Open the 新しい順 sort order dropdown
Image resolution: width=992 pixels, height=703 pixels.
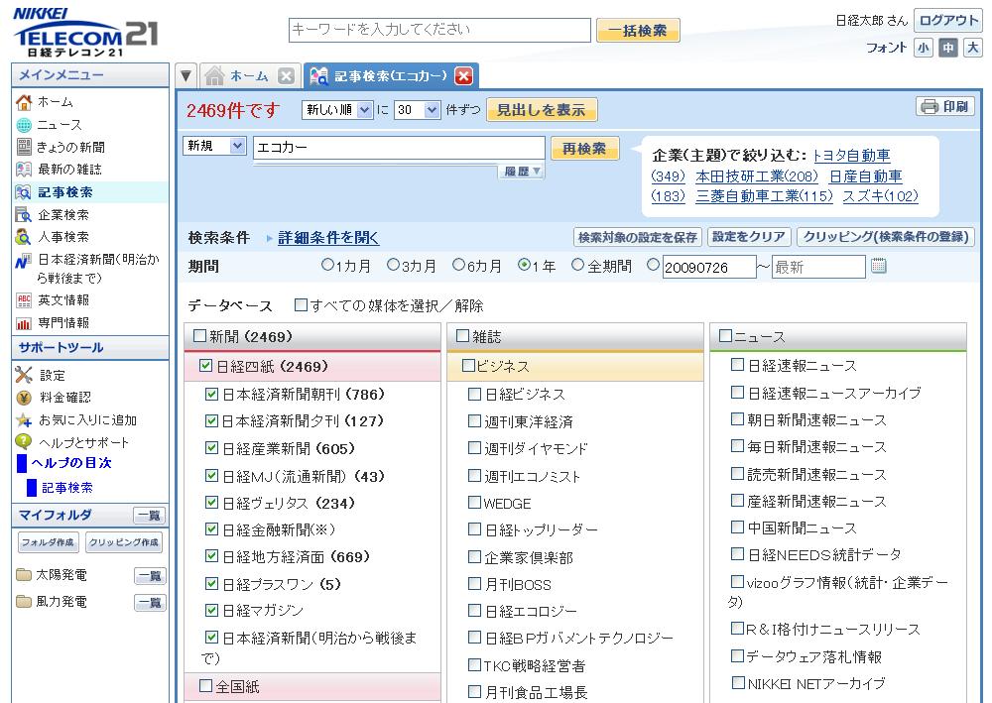pos(337,110)
